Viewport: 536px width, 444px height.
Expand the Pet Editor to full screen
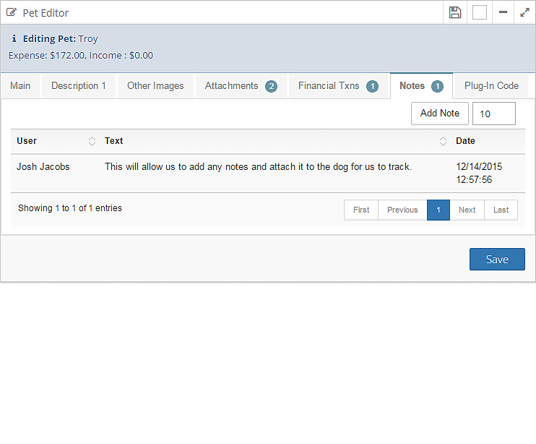tap(524, 13)
